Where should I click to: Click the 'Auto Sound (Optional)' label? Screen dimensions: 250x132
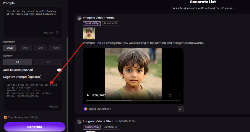tap(18, 70)
